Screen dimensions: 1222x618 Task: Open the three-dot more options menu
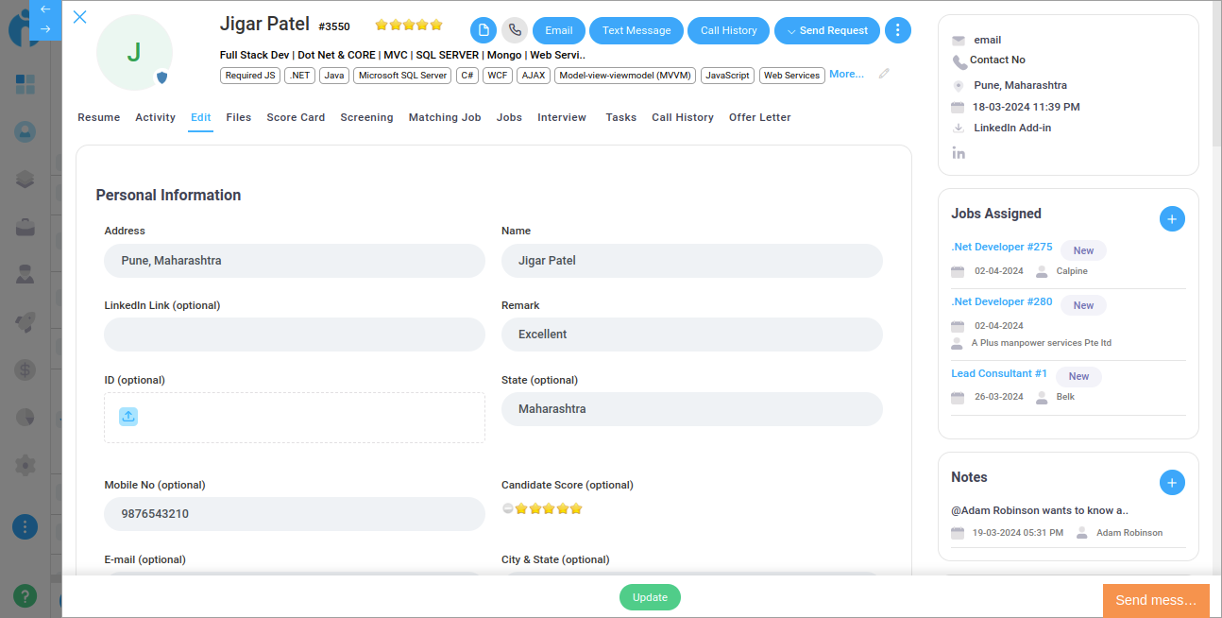click(898, 30)
